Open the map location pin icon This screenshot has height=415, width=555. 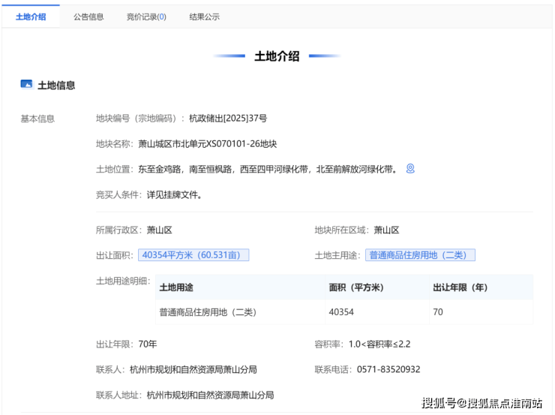[x=410, y=169]
